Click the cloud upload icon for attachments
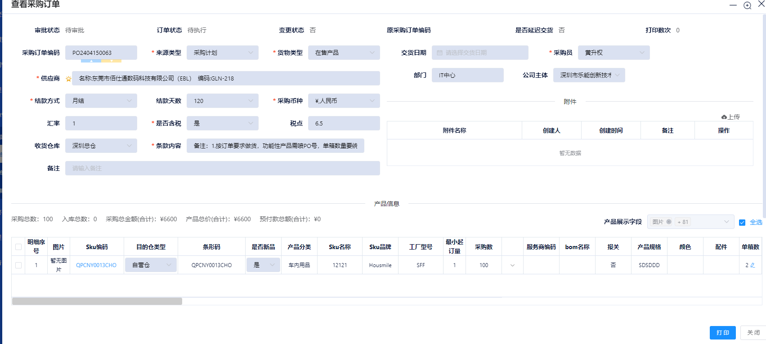The image size is (766, 344). click(x=724, y=117)
